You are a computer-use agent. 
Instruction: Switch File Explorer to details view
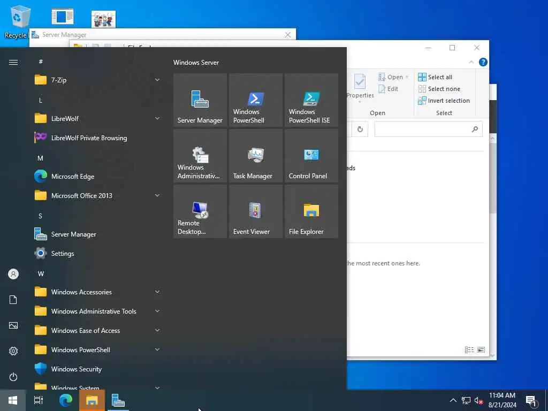(469, 349)
